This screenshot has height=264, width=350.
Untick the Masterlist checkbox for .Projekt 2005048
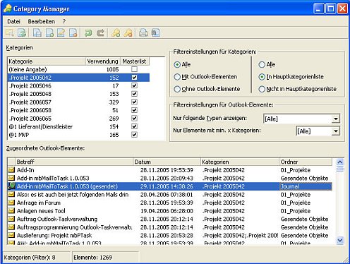[134, 94]
